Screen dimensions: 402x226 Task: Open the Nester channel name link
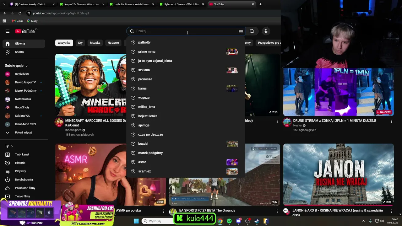point(297,126)
